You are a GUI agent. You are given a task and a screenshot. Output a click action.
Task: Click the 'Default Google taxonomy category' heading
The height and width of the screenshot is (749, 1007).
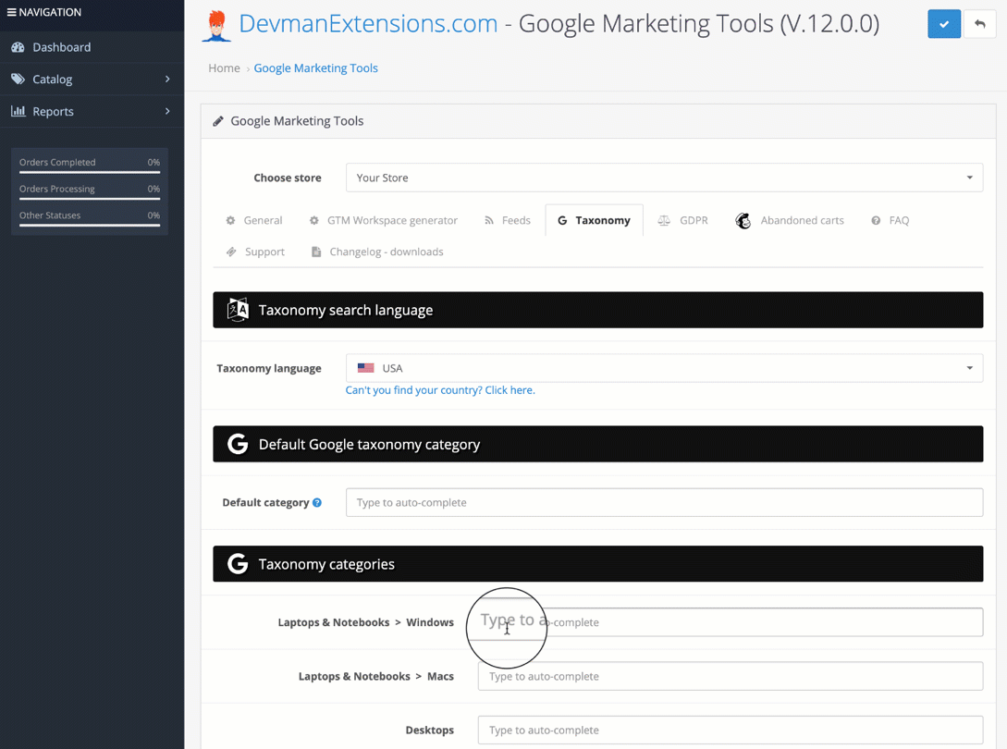(x=369, y=445)
